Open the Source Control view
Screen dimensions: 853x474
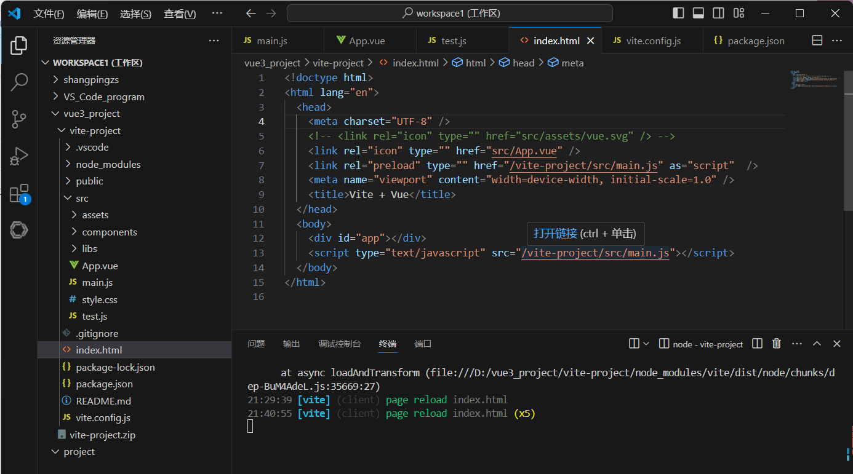(x=19, y=119)
